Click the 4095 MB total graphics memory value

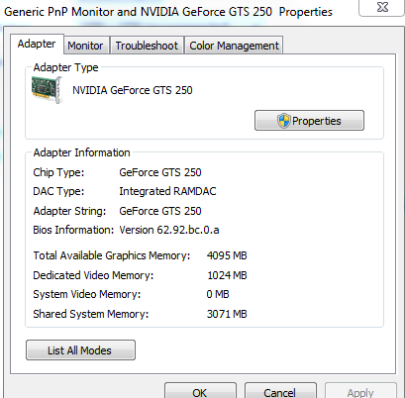pos(227,255)
